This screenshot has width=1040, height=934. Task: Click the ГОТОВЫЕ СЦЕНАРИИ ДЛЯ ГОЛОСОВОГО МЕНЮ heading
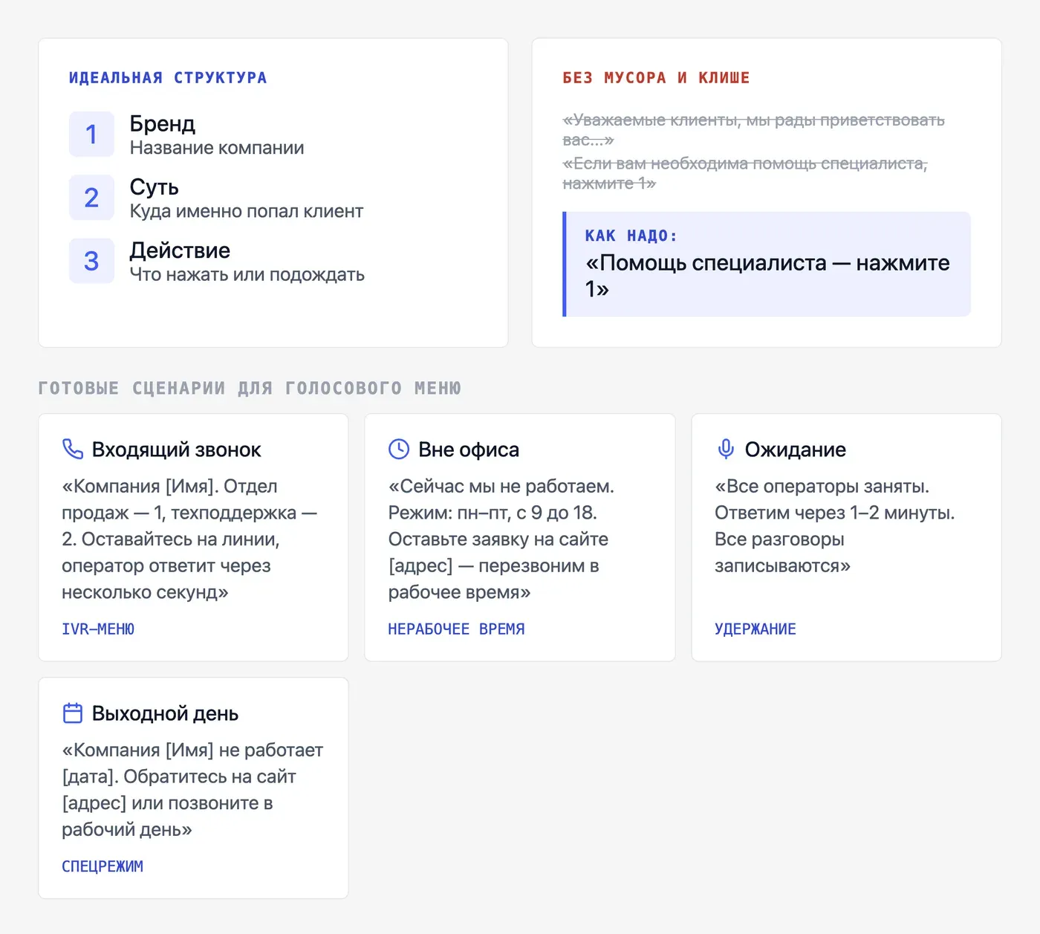tap(250, 388)
